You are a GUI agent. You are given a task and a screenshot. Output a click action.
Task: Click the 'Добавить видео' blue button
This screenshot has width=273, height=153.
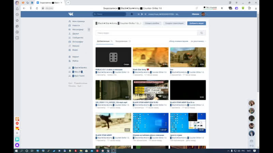point(197,23)
